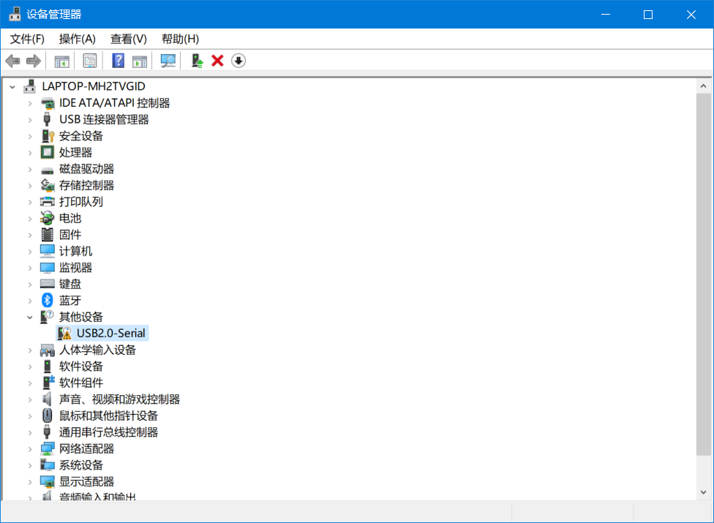Select the 显示适配器 label
This screenshot has width=714, height=523.
pyautogui.click(x=86, y=481)
